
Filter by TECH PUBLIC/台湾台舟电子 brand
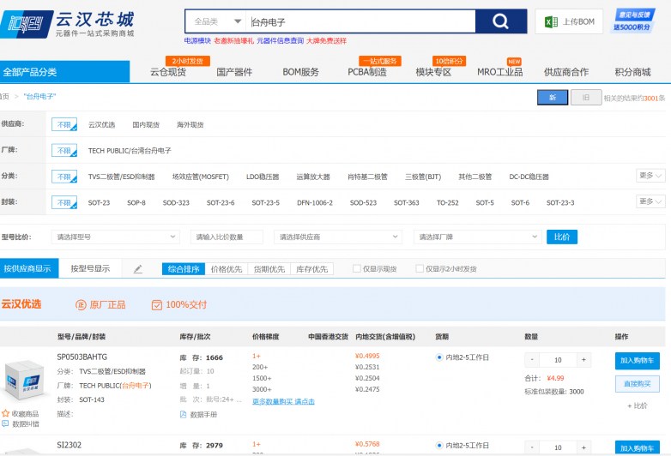(130, 151)
